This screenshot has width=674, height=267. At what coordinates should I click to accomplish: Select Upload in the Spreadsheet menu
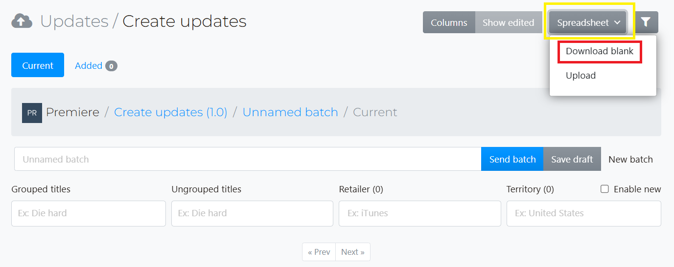pyautogui.click(x=581, y=76)
